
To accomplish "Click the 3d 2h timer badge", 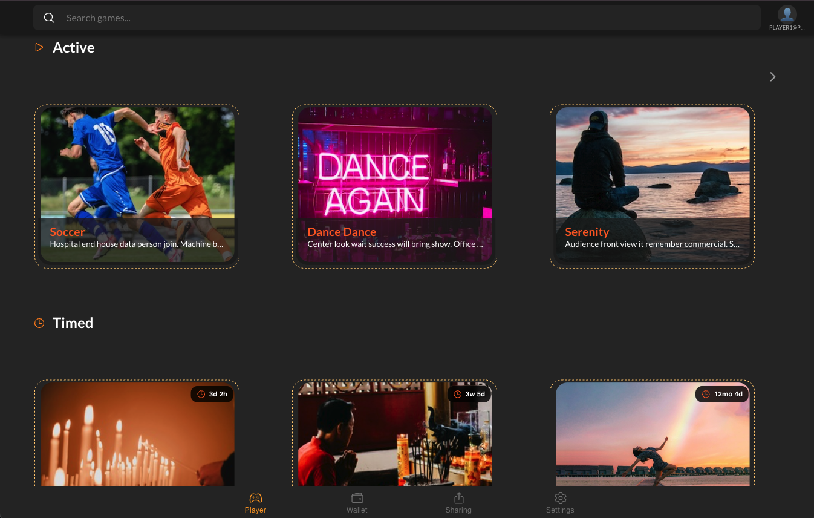I will click(212, 394).
